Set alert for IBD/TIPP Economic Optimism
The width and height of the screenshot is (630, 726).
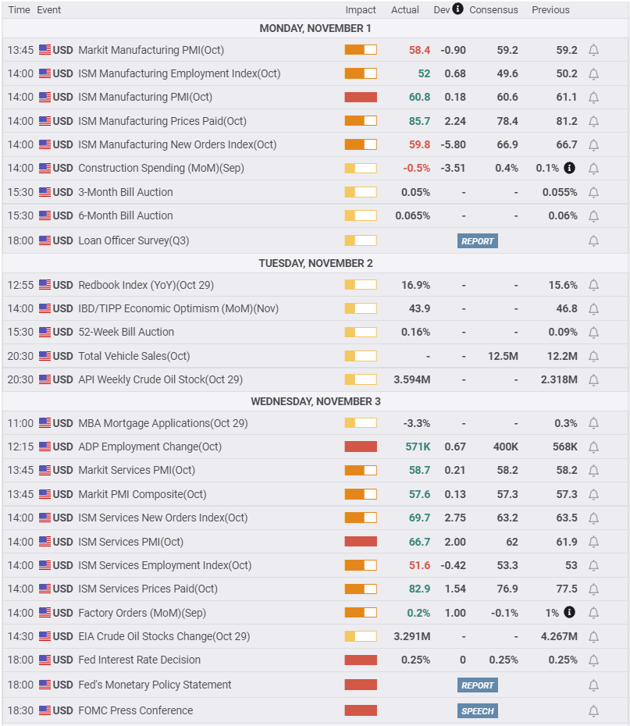593,309
